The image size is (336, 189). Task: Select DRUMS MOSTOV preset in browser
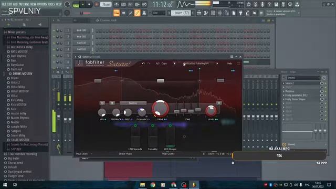23,73
